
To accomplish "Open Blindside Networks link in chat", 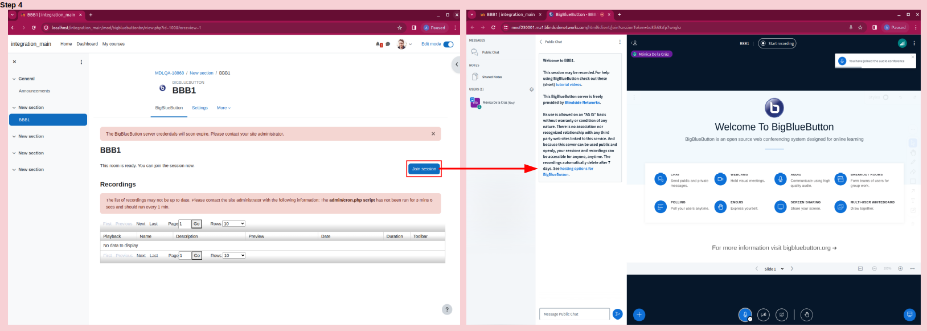I will tap(583, 103).
